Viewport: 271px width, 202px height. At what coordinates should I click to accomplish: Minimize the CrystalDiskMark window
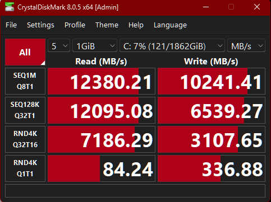[206, 7]
